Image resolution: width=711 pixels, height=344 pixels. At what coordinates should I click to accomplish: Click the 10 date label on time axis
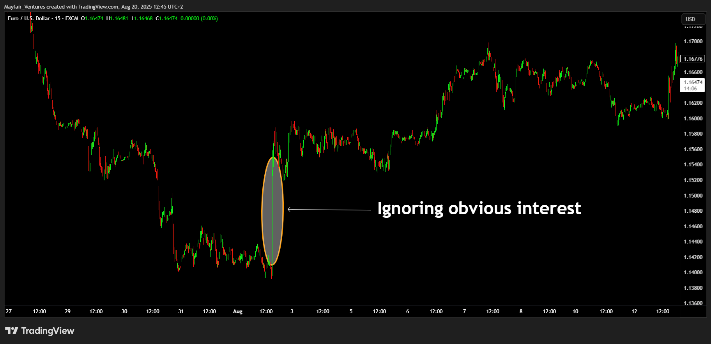(575, 311)
